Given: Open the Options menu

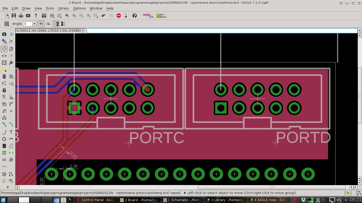Looking at the screenshot, I should tap(80, 8).
